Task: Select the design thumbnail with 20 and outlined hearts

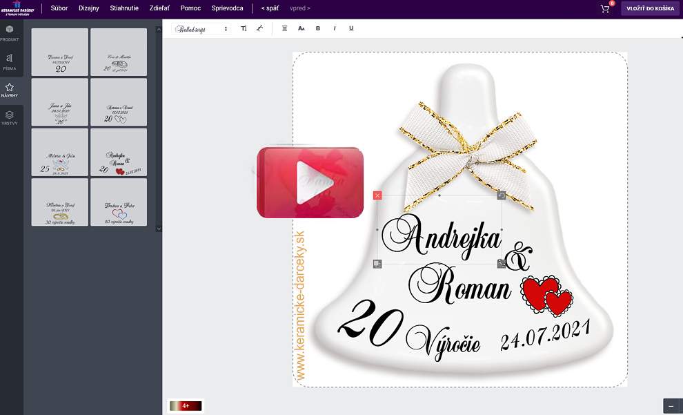Action: [119, 102]
